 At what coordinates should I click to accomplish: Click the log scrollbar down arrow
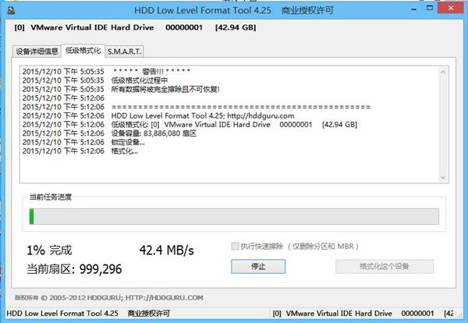(x=443, y=178)
